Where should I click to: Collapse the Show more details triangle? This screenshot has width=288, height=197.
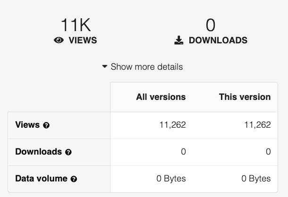click(105, 67)
